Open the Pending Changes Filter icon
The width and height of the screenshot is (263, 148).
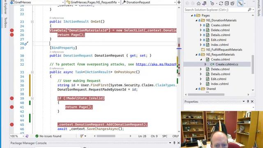[212, 3]
